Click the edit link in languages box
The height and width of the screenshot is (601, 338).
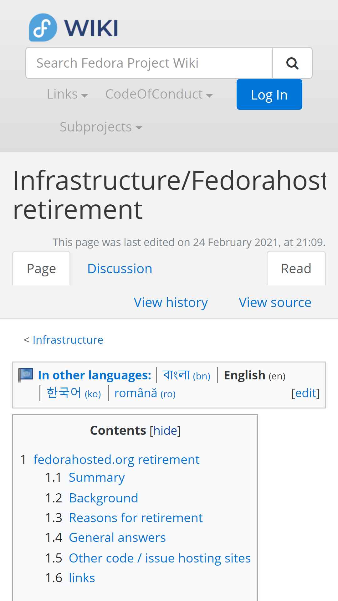pos(305,393)
